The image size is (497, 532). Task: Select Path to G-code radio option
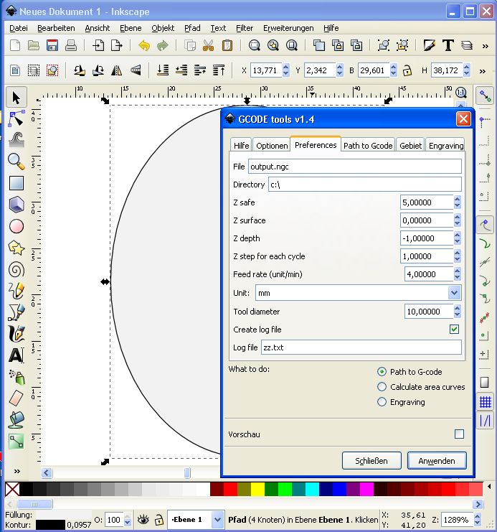pos(382,372)
